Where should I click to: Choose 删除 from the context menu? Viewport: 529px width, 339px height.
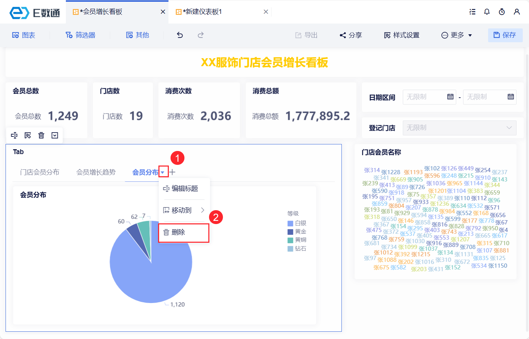tap(184, 232)
